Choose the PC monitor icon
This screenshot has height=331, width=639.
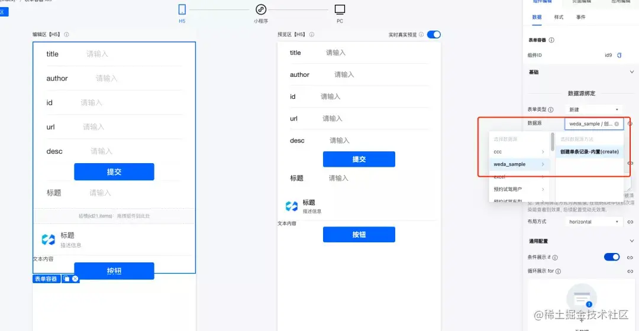(x=340, y=9)
